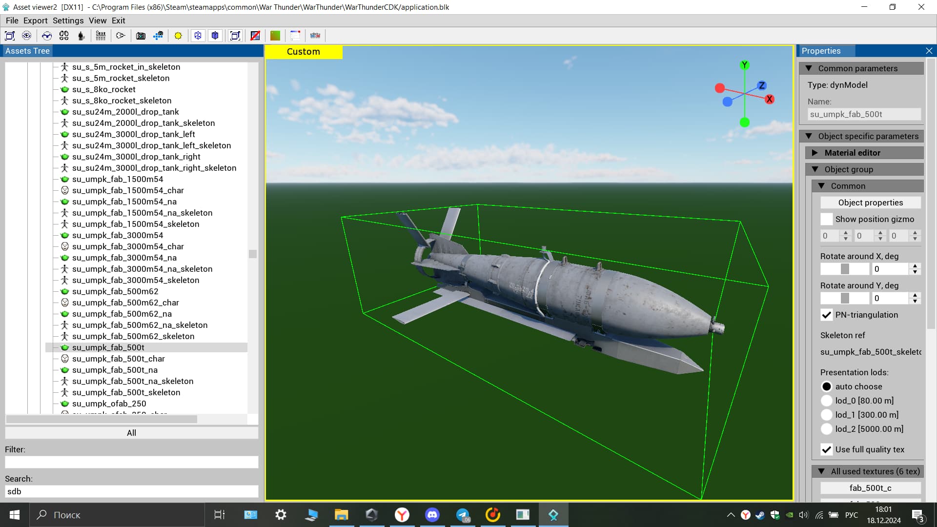Click the zoom-and-center frame toolbar icon

10,36
